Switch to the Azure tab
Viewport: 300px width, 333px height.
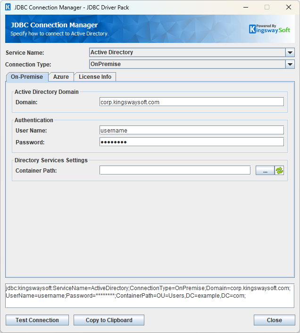(x=61, y=77)
